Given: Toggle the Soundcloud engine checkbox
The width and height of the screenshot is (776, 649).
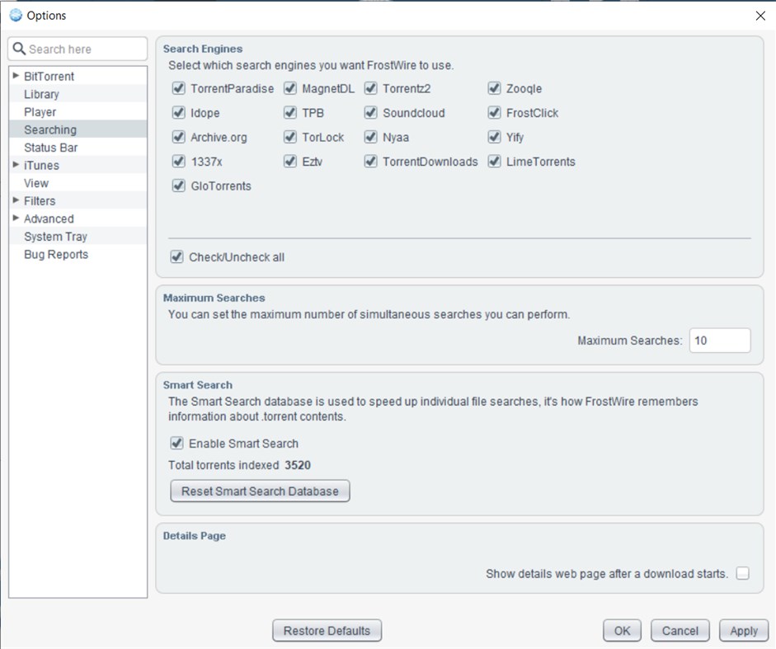Looking at the screenshot, I should (x=371, y=113).
